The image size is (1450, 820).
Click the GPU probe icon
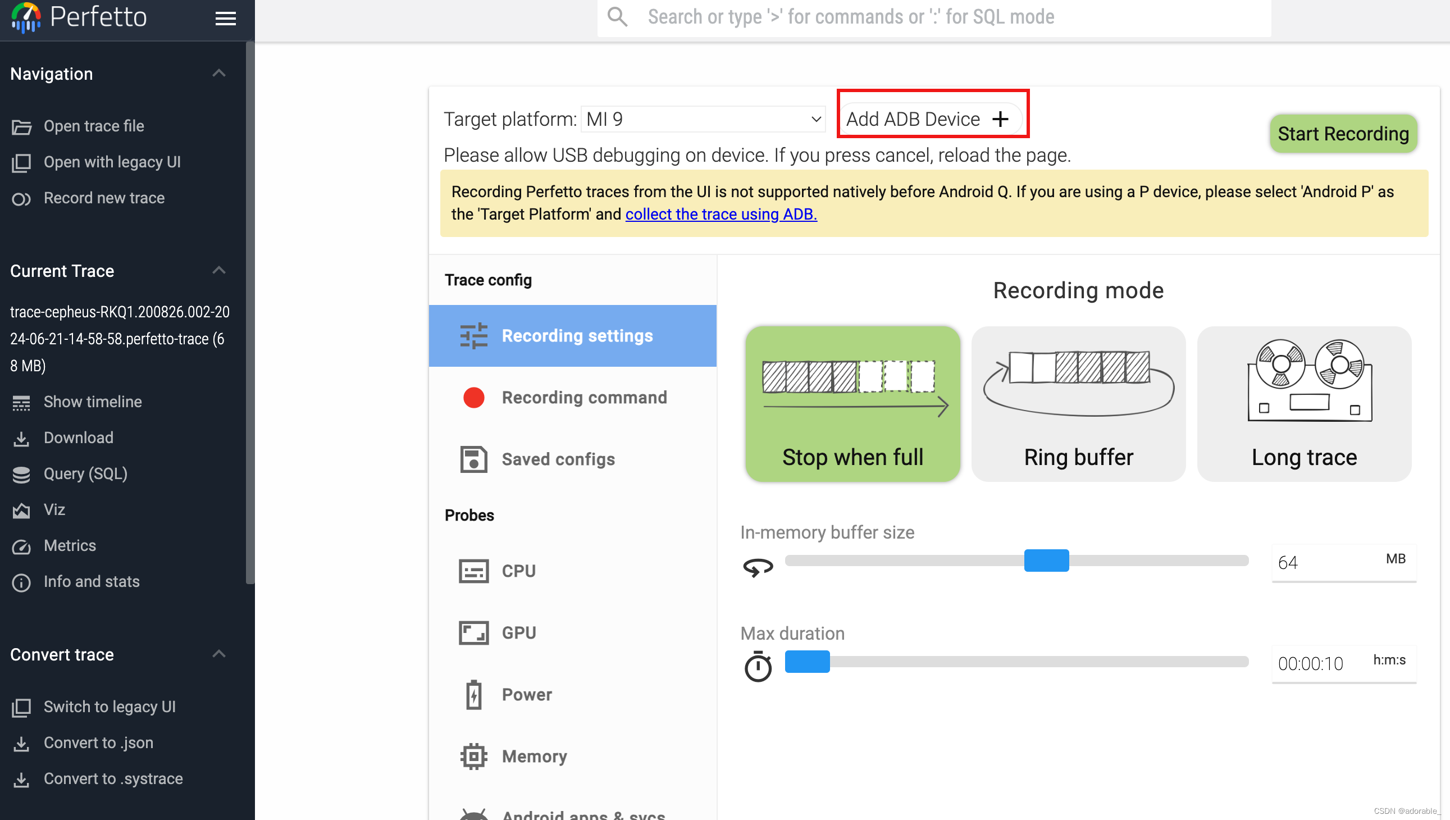click(x=473, y=632)
